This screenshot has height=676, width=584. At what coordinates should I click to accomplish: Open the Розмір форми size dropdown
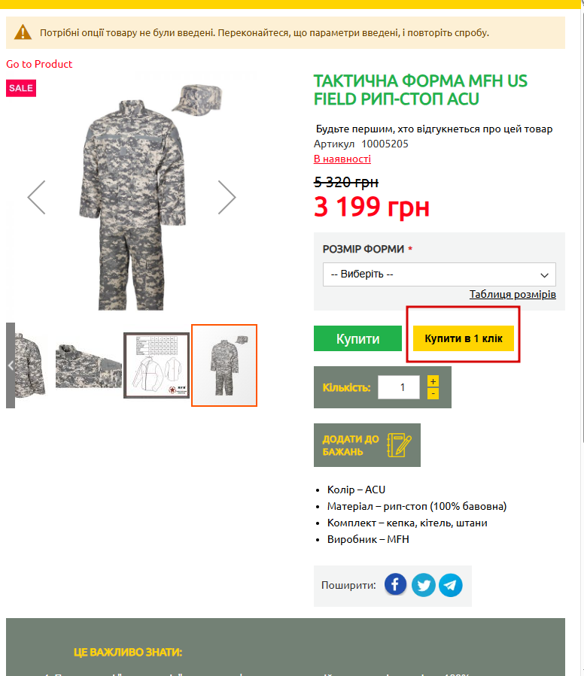click(439, 274)
